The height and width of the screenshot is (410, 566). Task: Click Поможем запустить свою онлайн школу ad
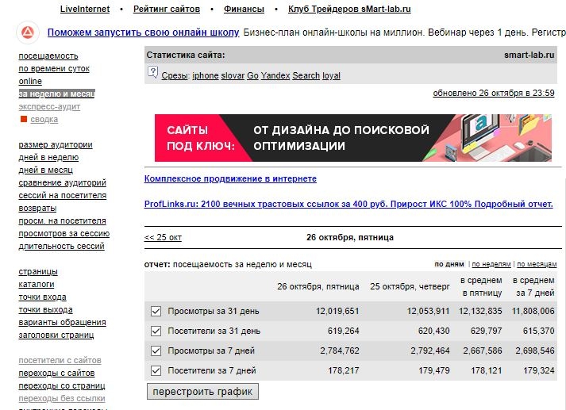click(x=144, y=33)
